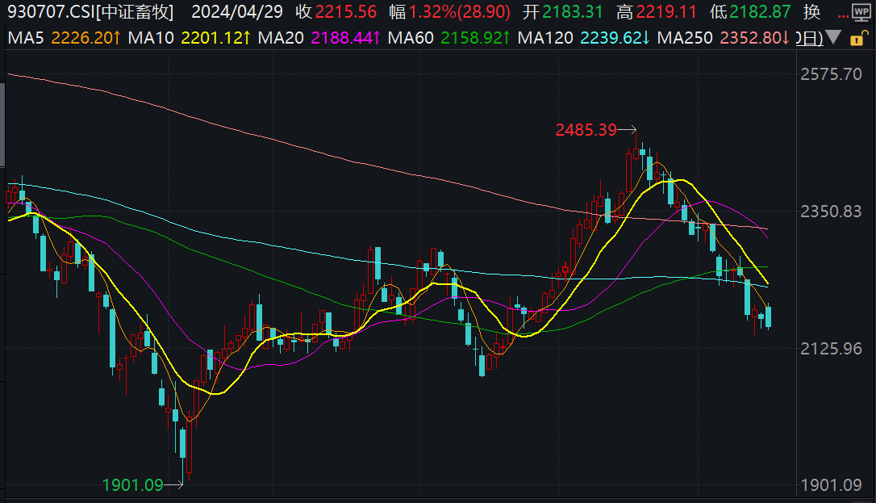Select the last cyan candlestick on chart

pyautogui.click(x=768, y=316)
